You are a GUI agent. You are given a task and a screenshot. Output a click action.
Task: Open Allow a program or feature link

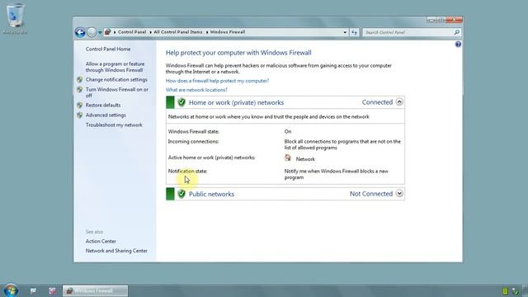point(115,67)
